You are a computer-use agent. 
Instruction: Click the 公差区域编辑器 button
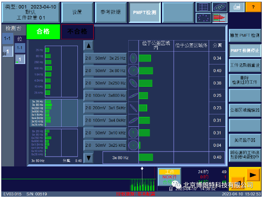coord(245,110)
